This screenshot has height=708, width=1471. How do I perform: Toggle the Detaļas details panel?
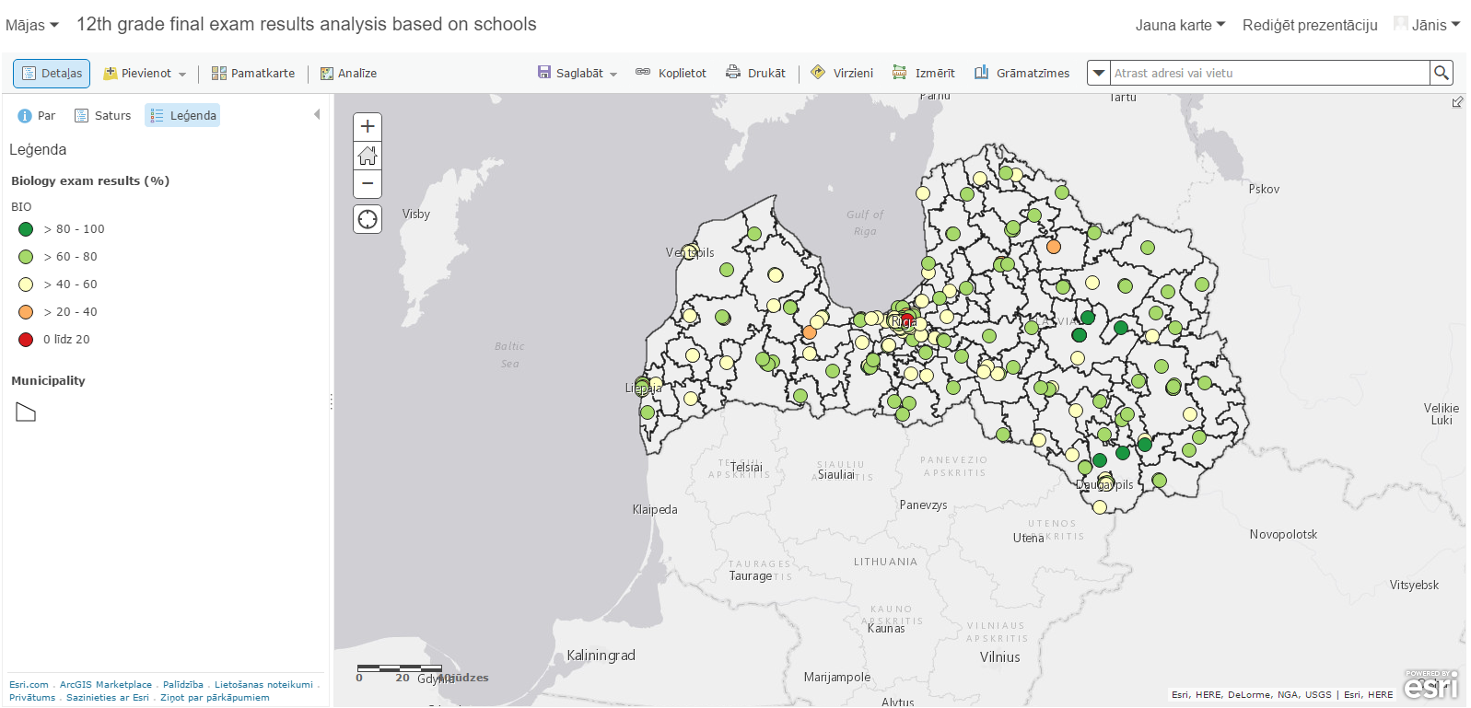[x=52, y=73]
